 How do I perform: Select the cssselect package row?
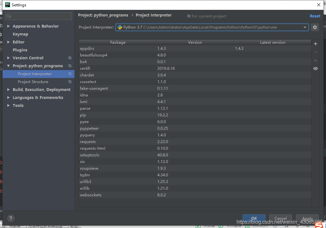[195, 82]
